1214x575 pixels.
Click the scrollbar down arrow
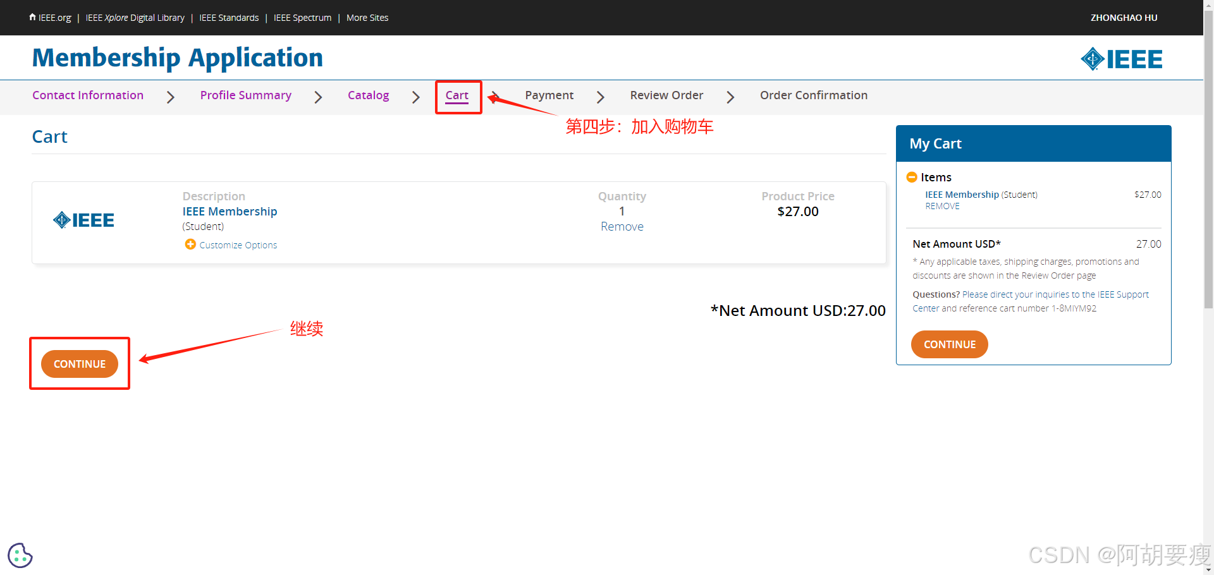(x=1208, y=570)
